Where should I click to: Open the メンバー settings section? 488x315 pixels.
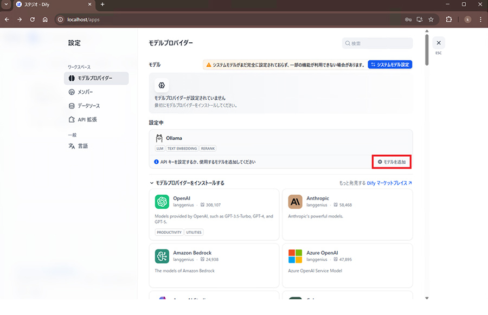point(85,92)
